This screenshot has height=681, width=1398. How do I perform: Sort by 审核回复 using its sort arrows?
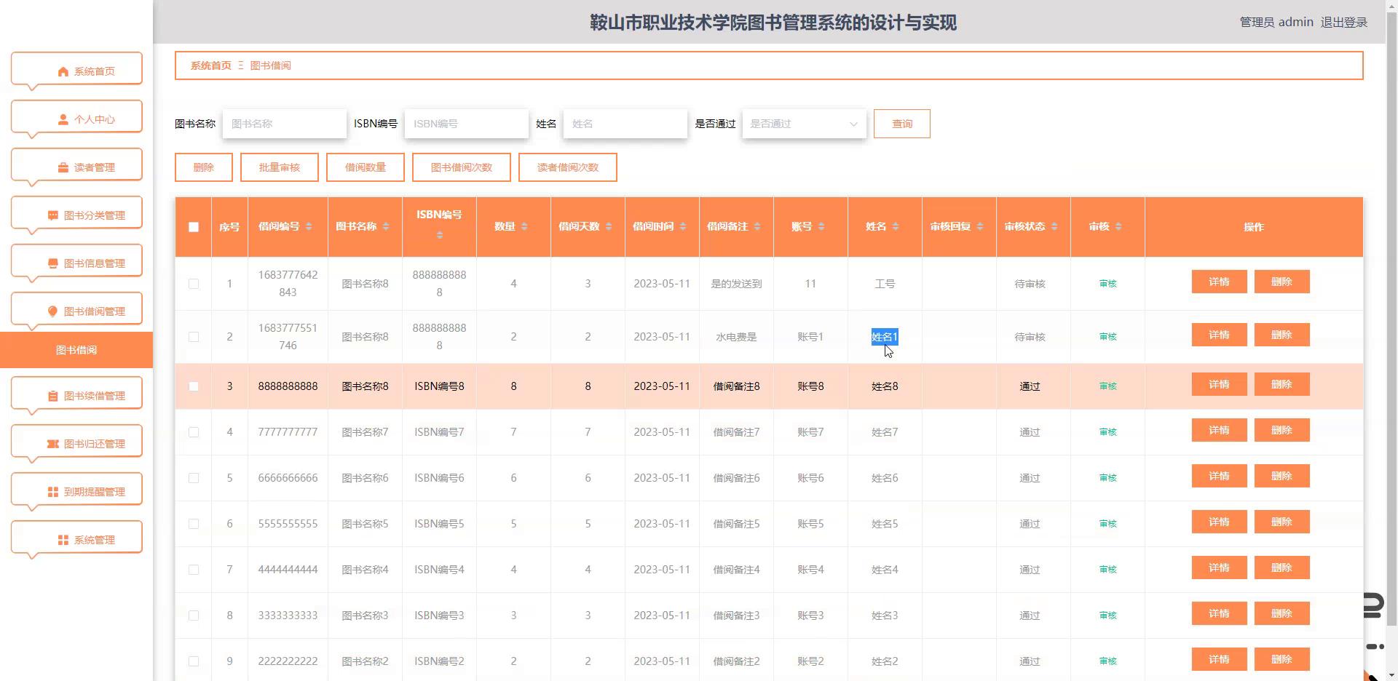980,227
